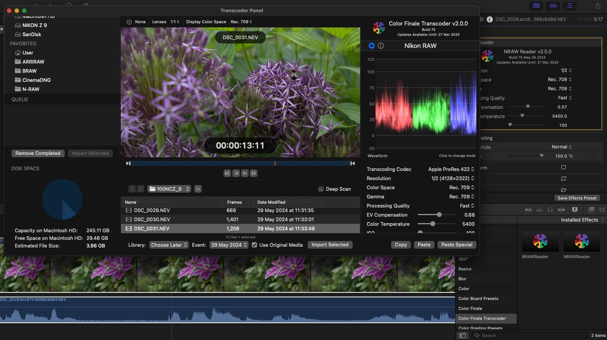Toggle the blue Nikon RAW radio button
The image size is (607, 340).
pyautogui.click(x=372, y=46)
